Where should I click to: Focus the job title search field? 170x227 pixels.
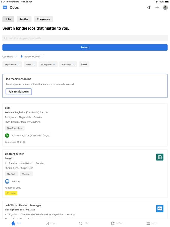click(x=85, y=38)
